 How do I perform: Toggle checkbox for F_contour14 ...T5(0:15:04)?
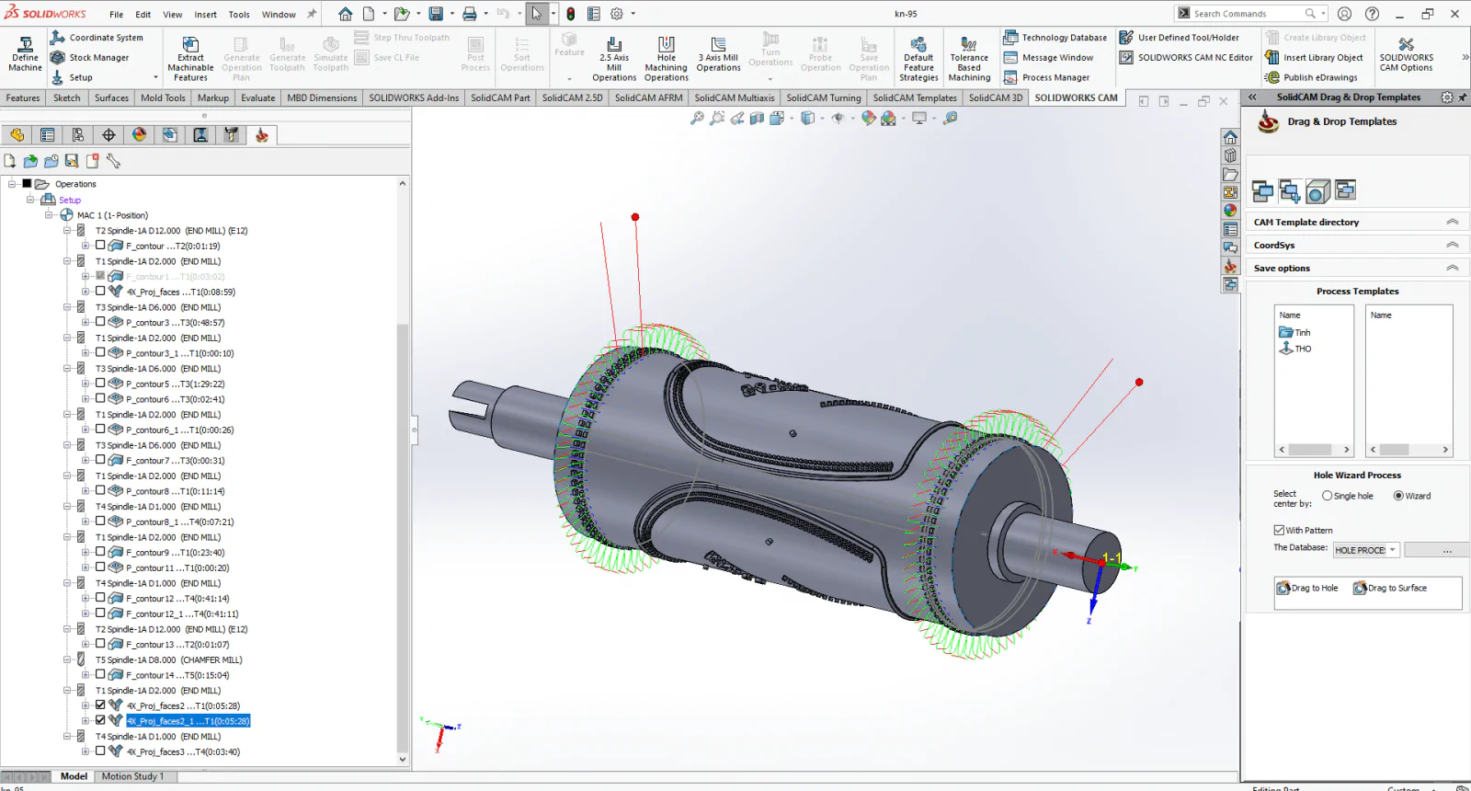pos(100,674)
